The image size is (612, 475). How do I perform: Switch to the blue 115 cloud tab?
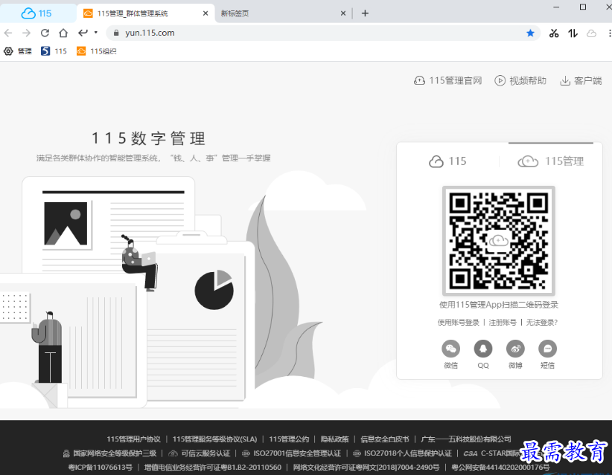click(38, 13)
